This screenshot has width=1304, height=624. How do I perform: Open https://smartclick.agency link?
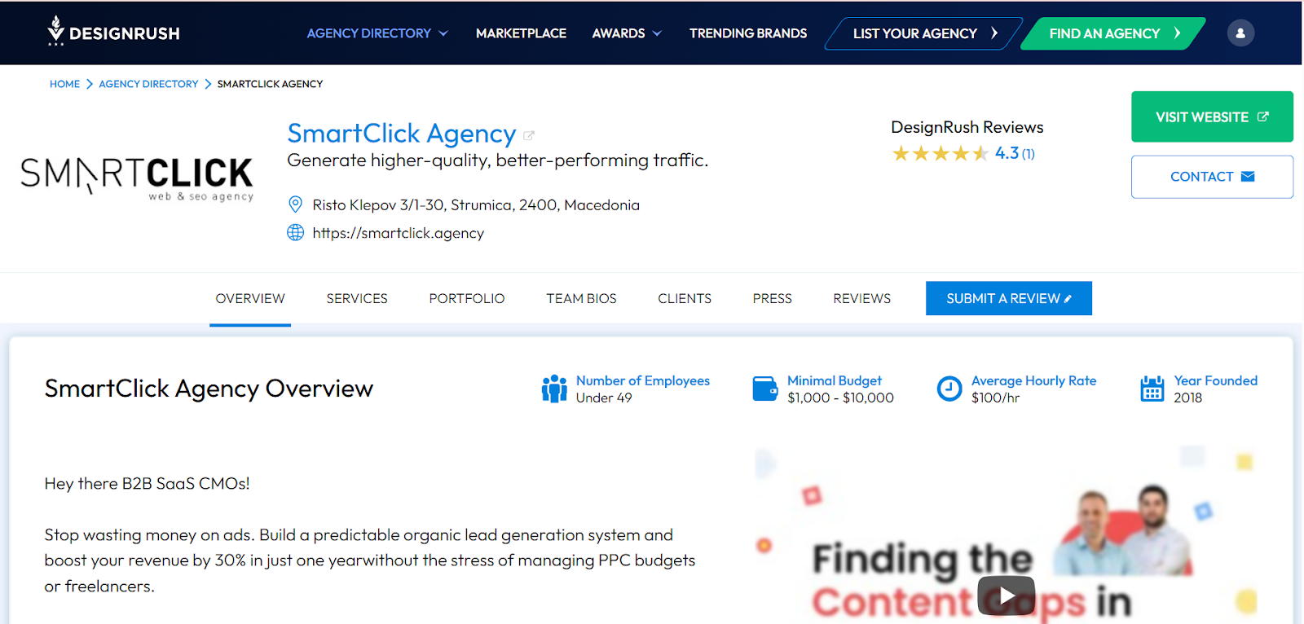click(x=399, y=233)
